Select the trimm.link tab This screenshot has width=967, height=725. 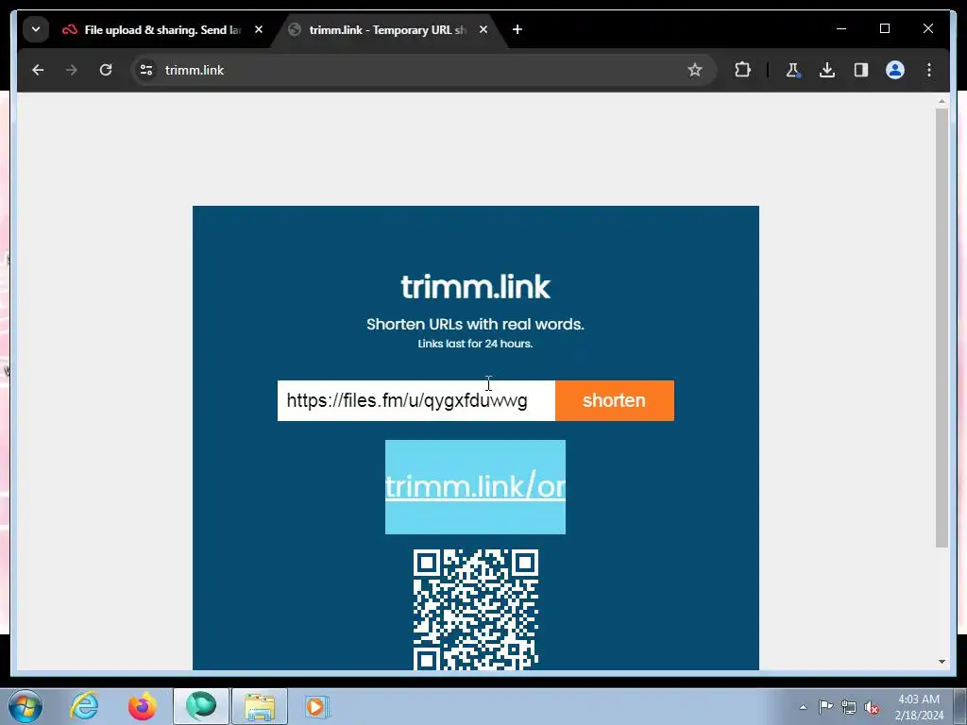(388, 29)
